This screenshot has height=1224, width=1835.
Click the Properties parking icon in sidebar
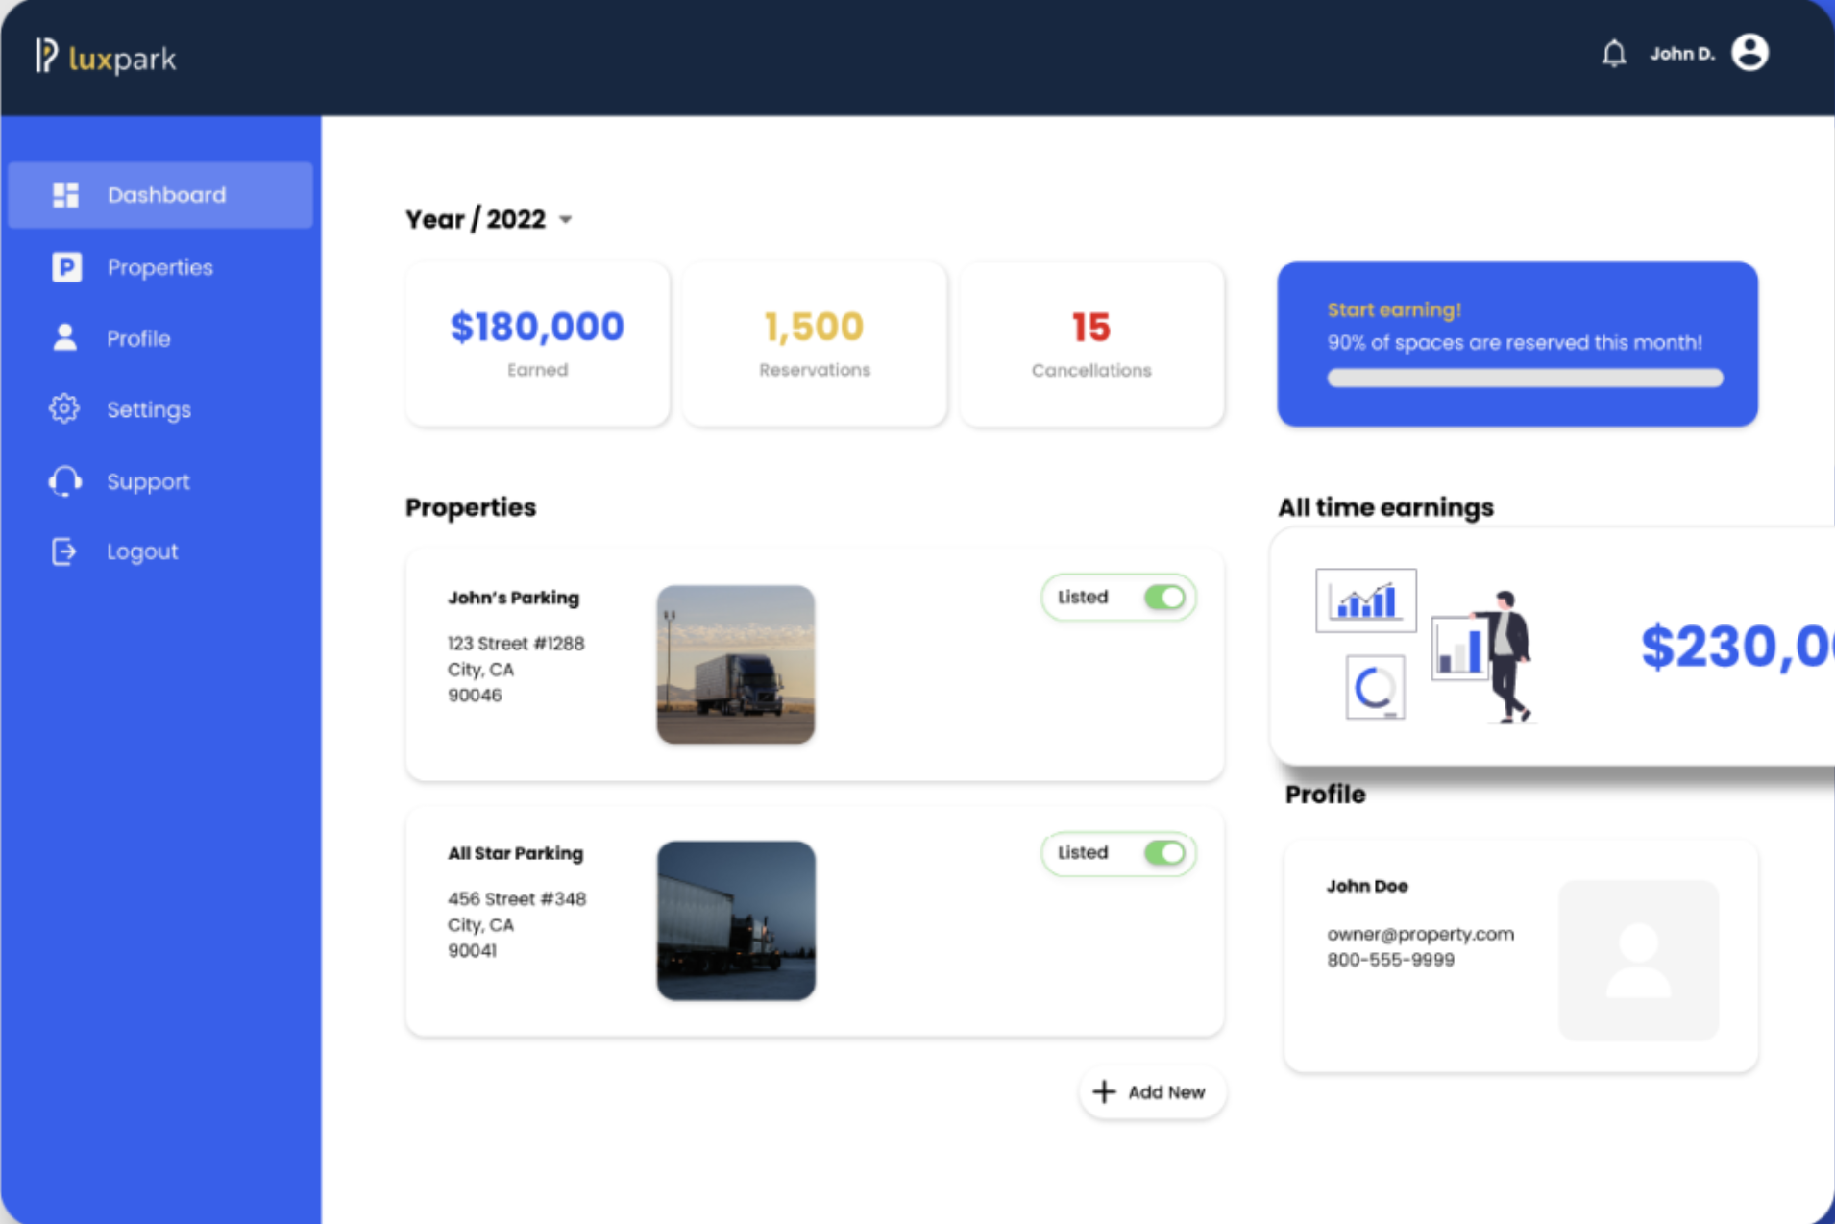click(x=65, y=267)
